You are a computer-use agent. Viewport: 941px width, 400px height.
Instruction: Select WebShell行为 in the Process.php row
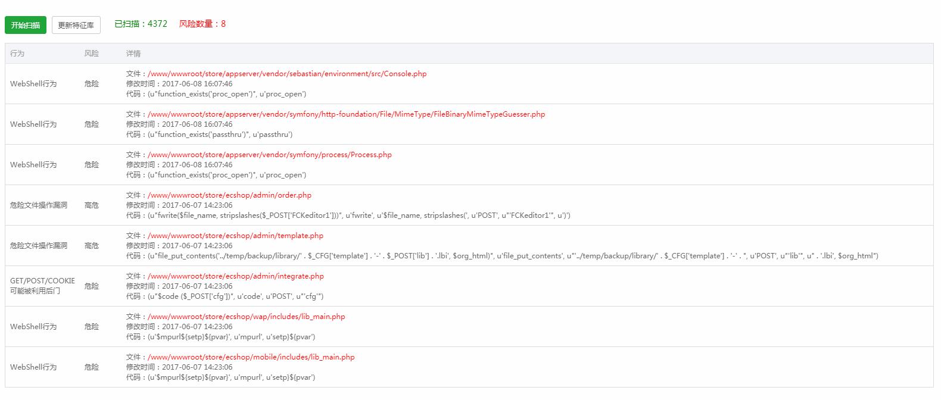point(33,165)
